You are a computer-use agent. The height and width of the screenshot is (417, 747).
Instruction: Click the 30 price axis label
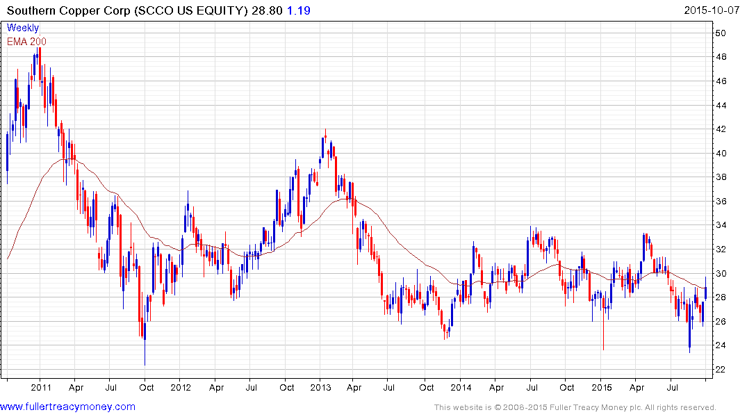tap(721, 274)
